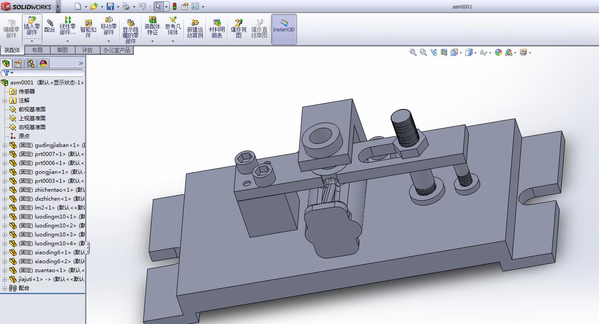This screenshot has width=599, height=324.
Task: Open dropdown arrow next to New document
Action: coord(86,7)
